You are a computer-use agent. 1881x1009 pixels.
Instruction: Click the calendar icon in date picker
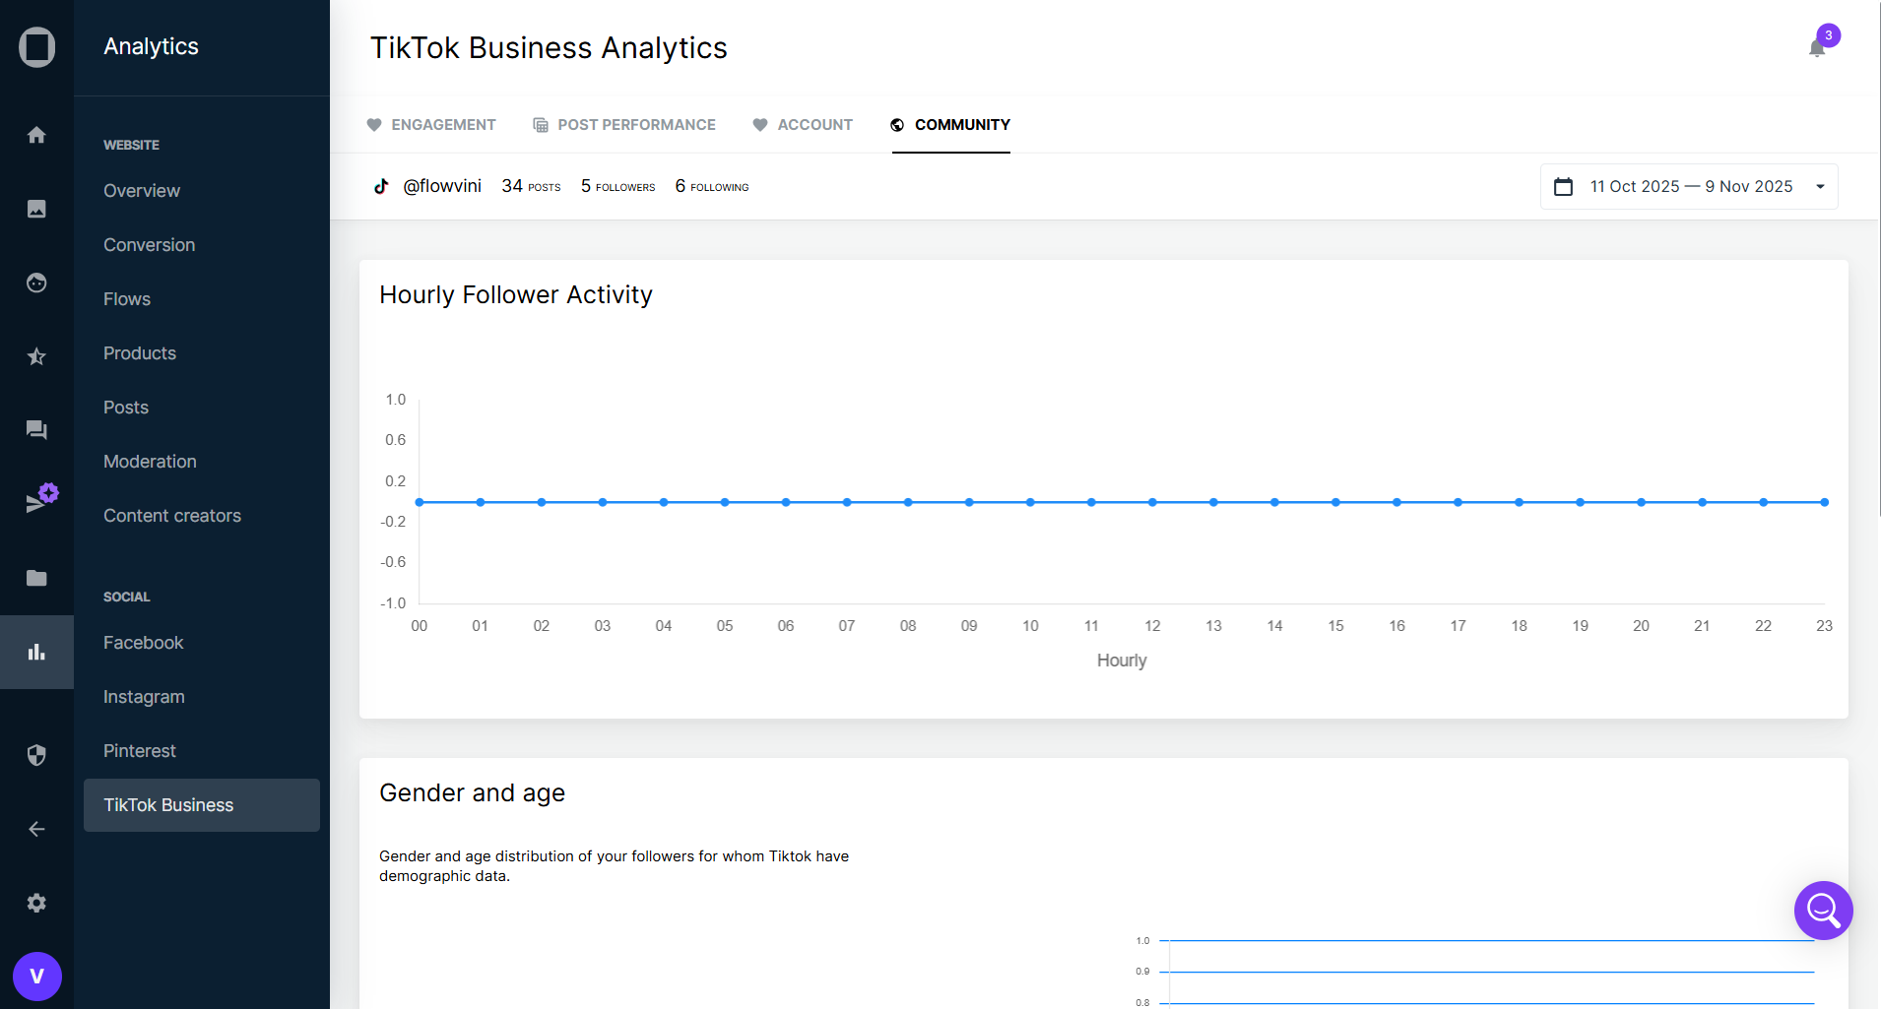(x=1563, y=187)
